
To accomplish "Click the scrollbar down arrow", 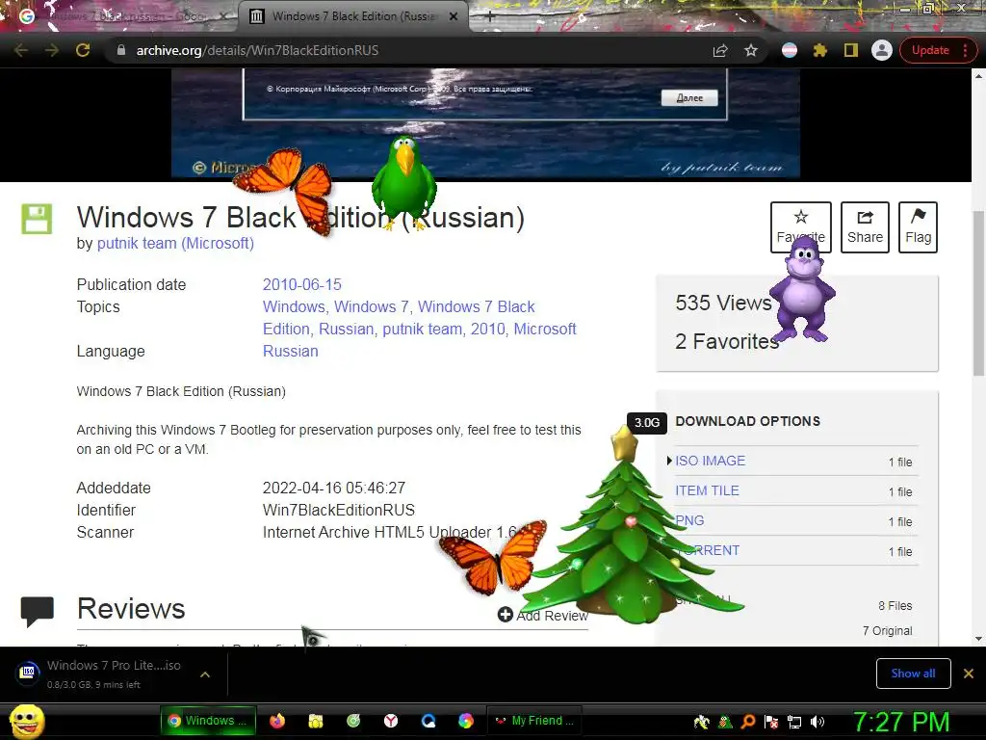I will tap(978, 639).
